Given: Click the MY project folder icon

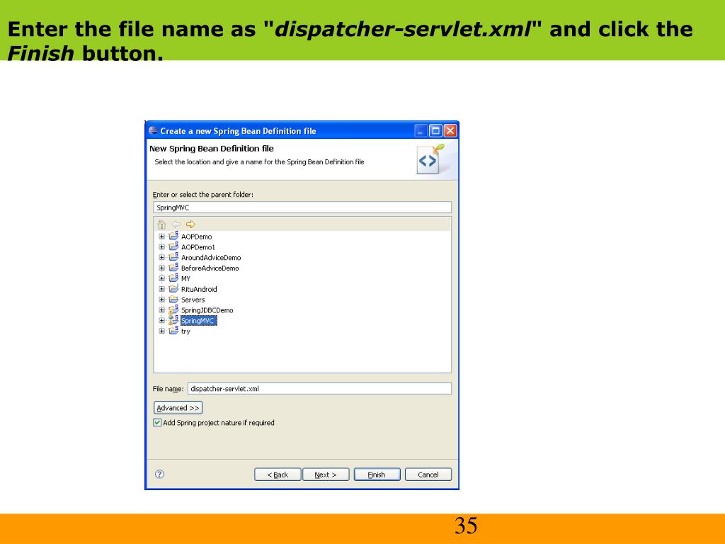Looking at the screenshot, I should point(173,278).
